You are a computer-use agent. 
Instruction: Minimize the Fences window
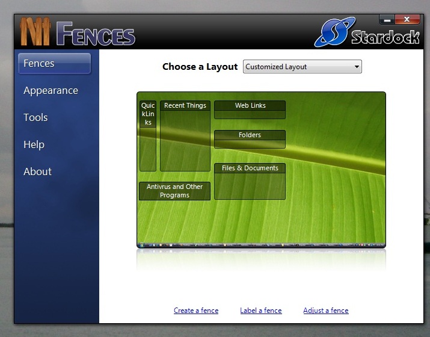[x=387, y=20]
